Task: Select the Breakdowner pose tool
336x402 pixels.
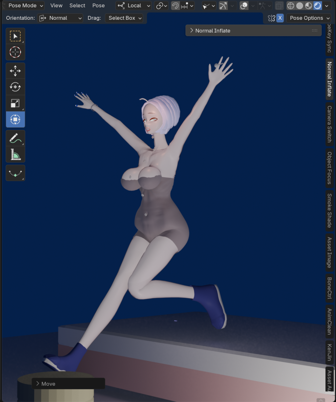Action: click(x=15, y=173)
